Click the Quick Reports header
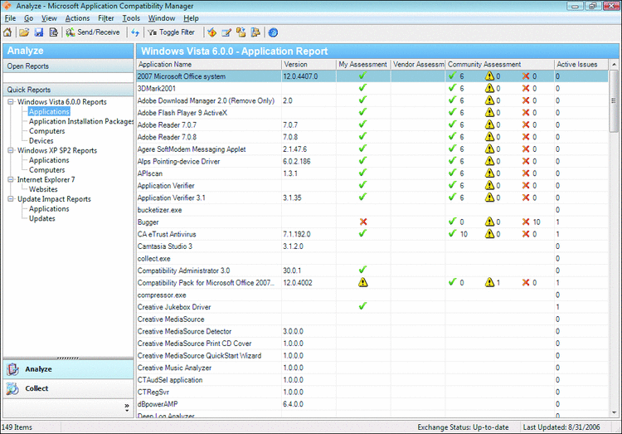Screen dimensions: 622x434 68,90
